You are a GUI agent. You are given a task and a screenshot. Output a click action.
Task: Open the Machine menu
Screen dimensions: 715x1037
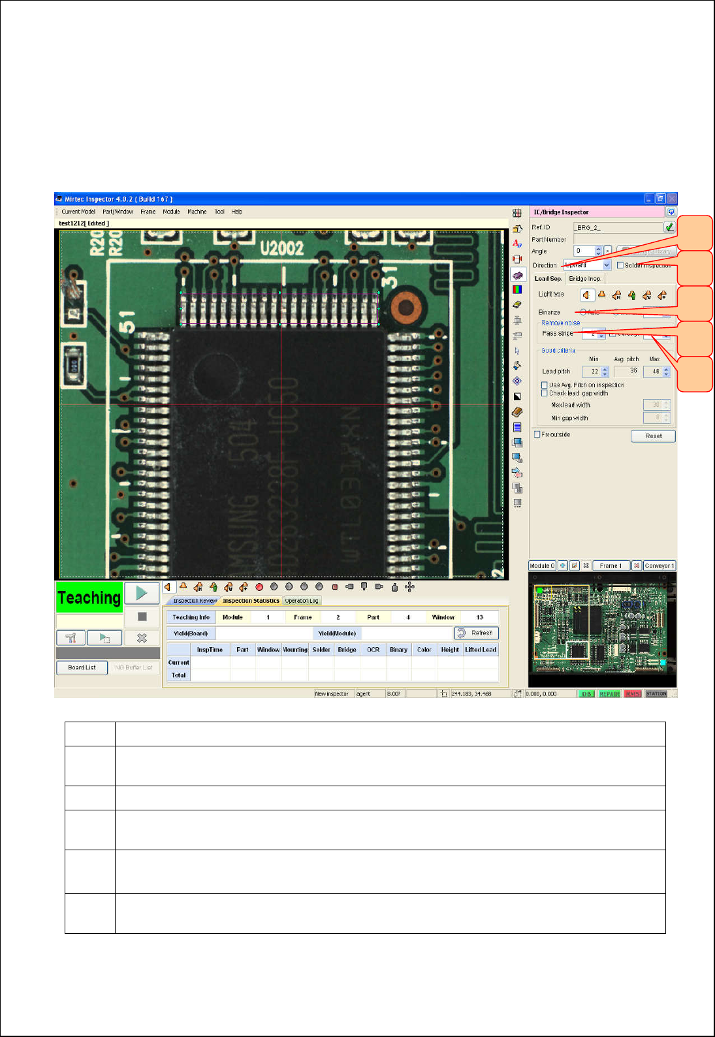point(197,212)
